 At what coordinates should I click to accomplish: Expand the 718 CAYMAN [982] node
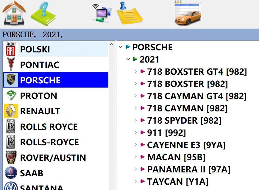pyautogui.click(x=136, y=108)
